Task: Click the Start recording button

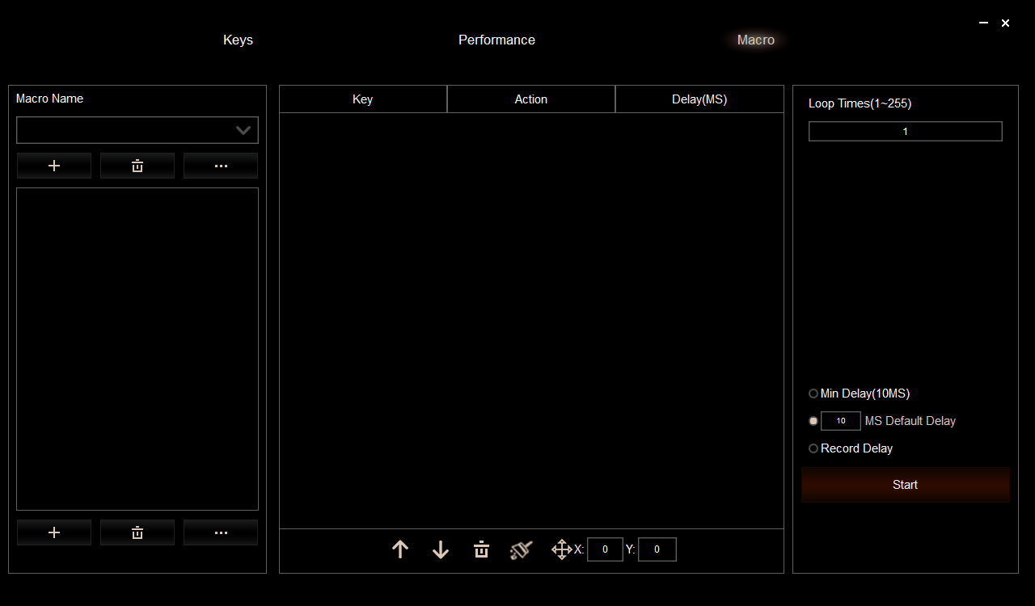Action: click(x=906, y=485)
